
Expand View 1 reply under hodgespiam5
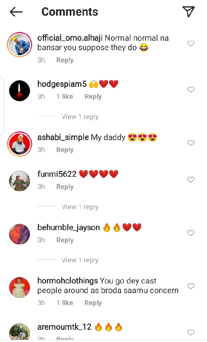click(80, 117)
